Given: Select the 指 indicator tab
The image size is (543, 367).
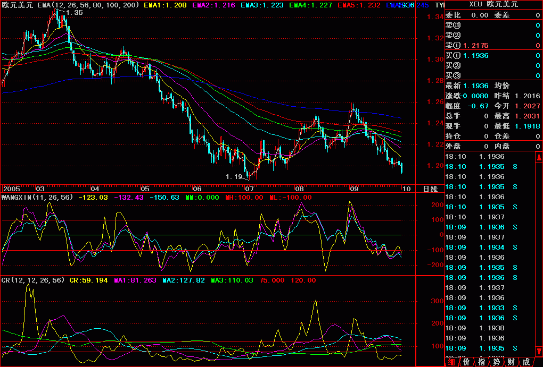Looking at the screenshot, I should point(481,362).
